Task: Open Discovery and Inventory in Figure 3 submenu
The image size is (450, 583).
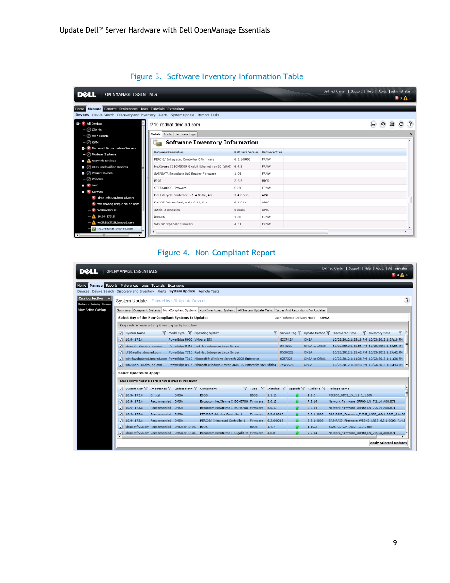Action: [136, 115]
